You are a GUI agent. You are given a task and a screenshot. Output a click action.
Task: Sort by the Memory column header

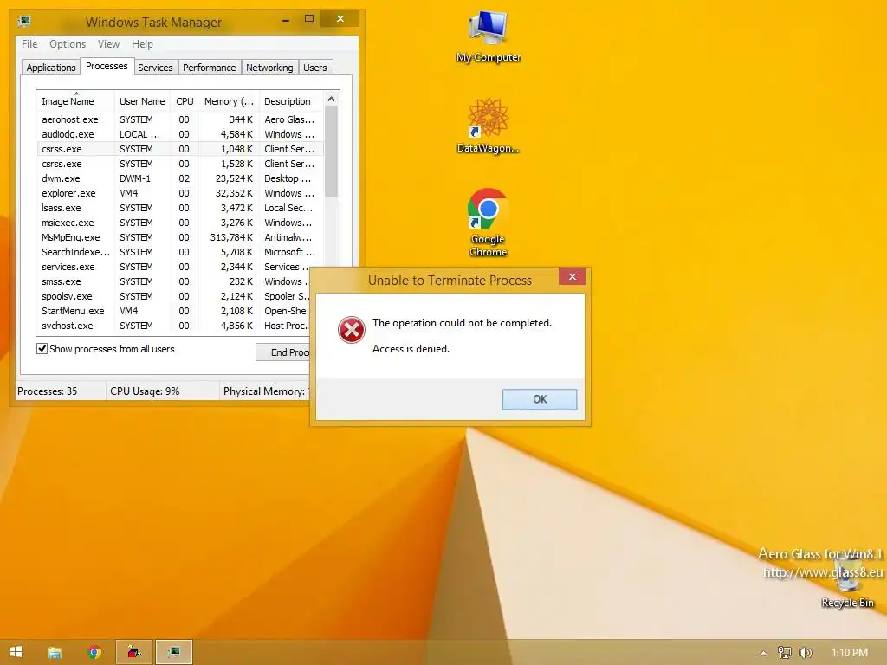[x=229, y=101]
